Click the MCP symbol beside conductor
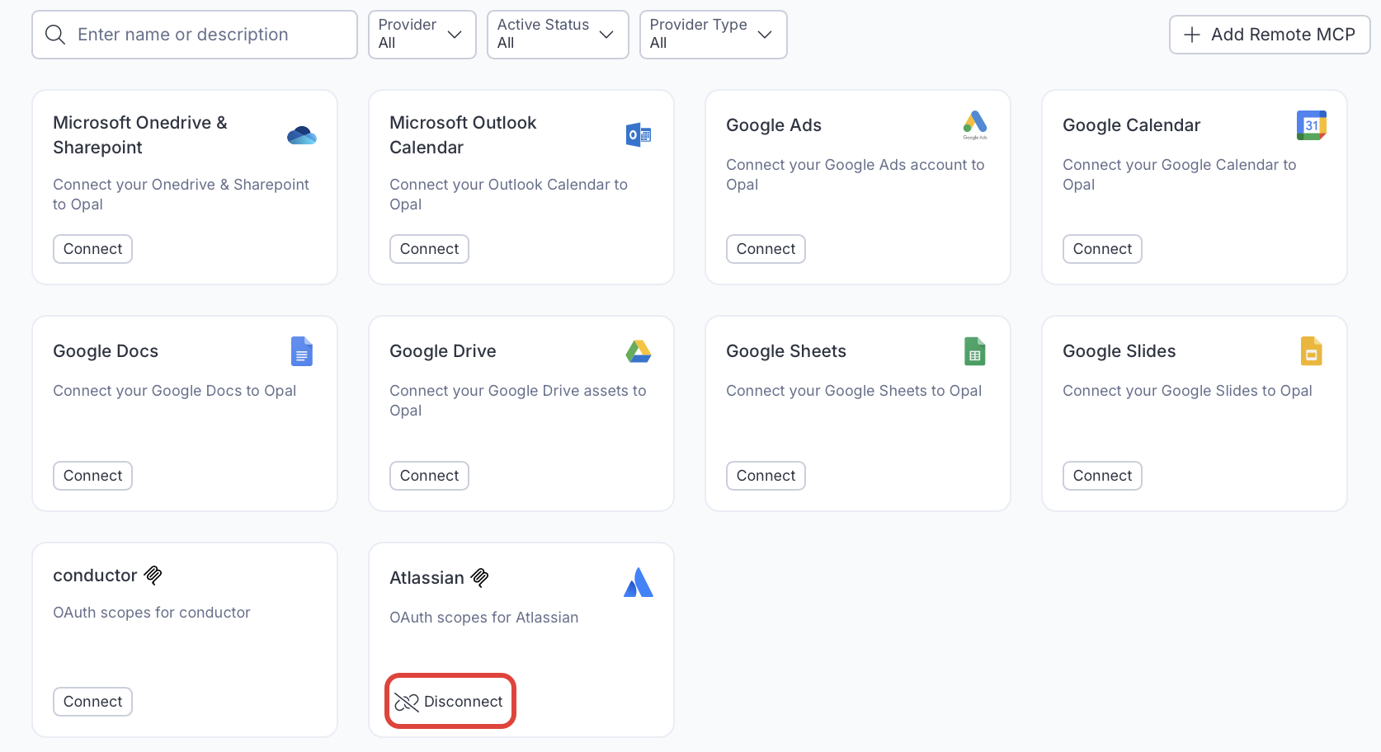The width and height of the screenshot is (1381, 752). 153,575
